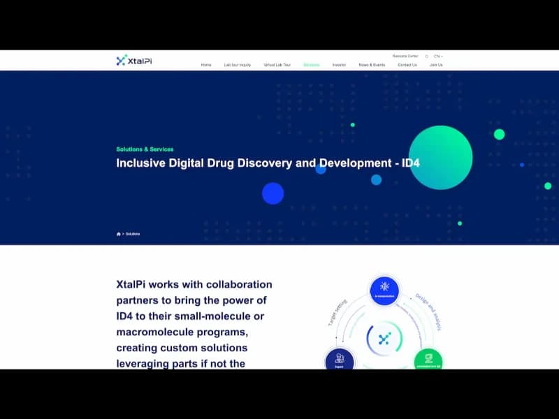This screenshot has height=419, width=559.
Task: Open the News & Events menu item
Action: coord(372,65)
